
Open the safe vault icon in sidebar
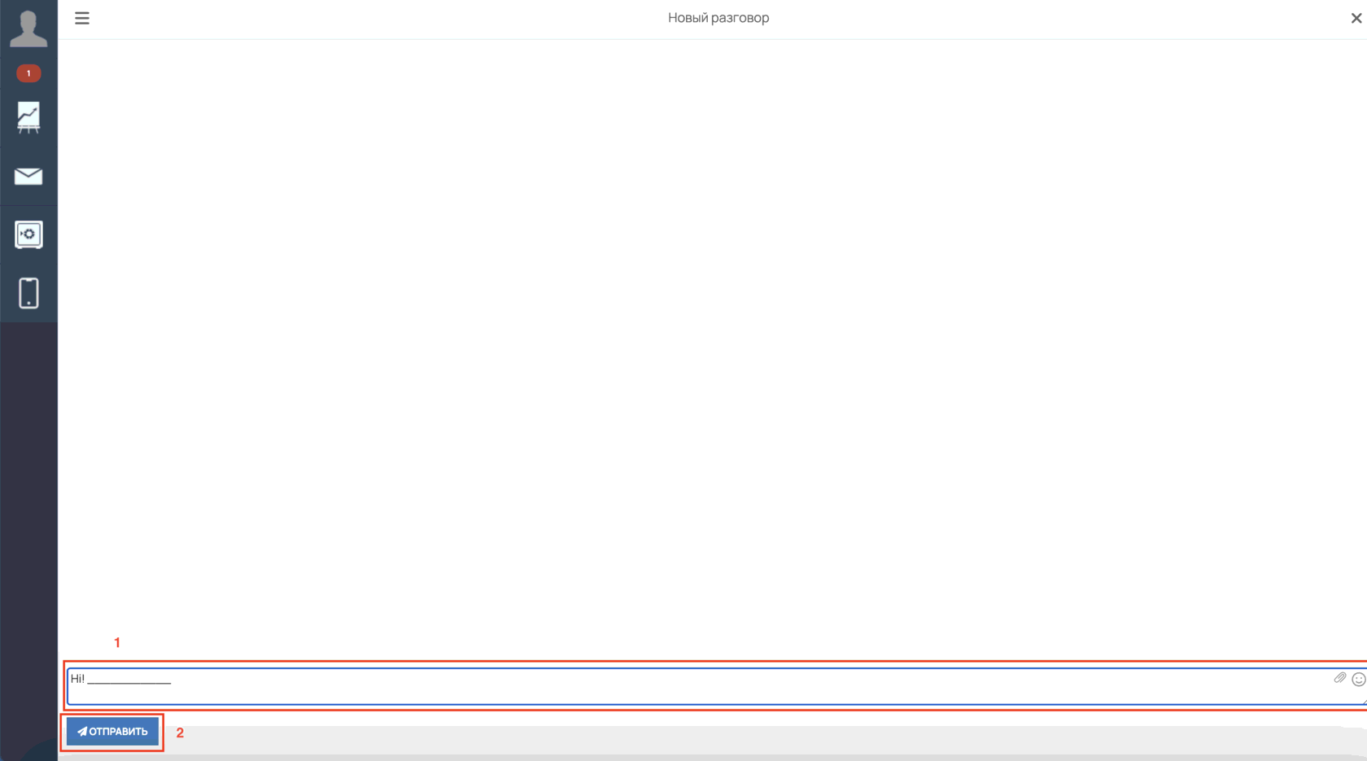(28, 234)
